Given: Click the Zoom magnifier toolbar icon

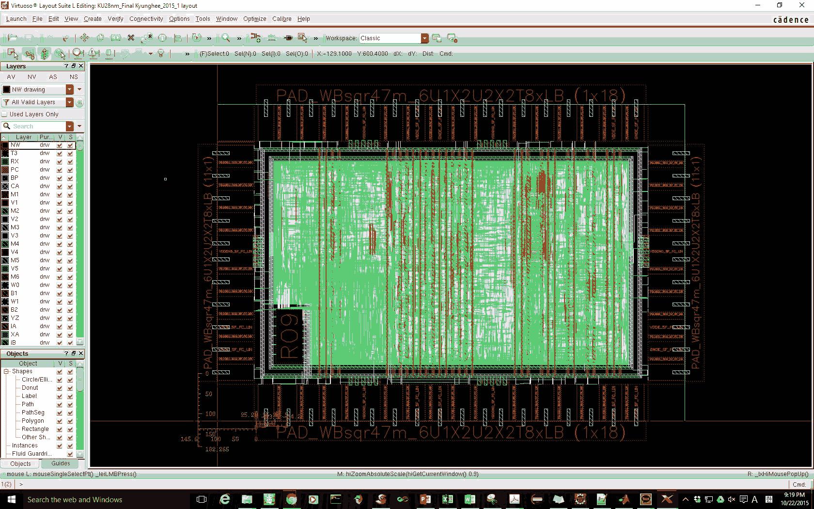Looking at the screenshot, I should pyautogui.click(x=226, y=38).
